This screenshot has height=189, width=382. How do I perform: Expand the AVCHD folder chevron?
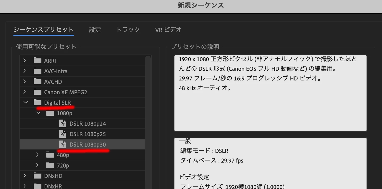[25, 82]
